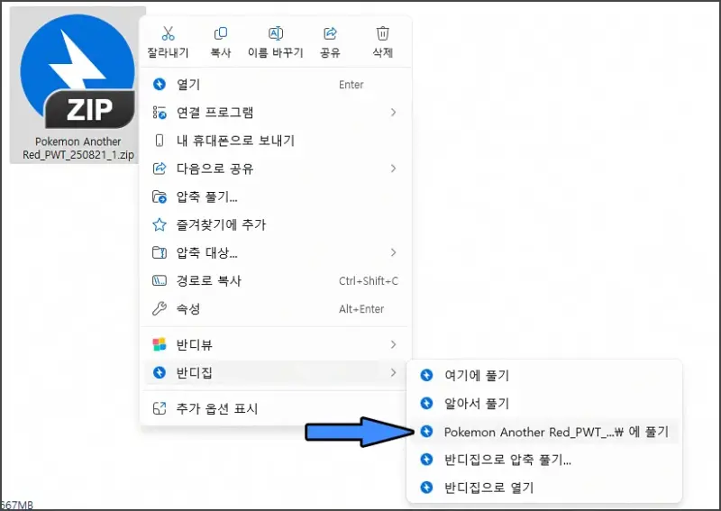Viewport: 721px width, 511px height.
Task: Click the folder icon beside 압축 풀기...
Action: 160,196
